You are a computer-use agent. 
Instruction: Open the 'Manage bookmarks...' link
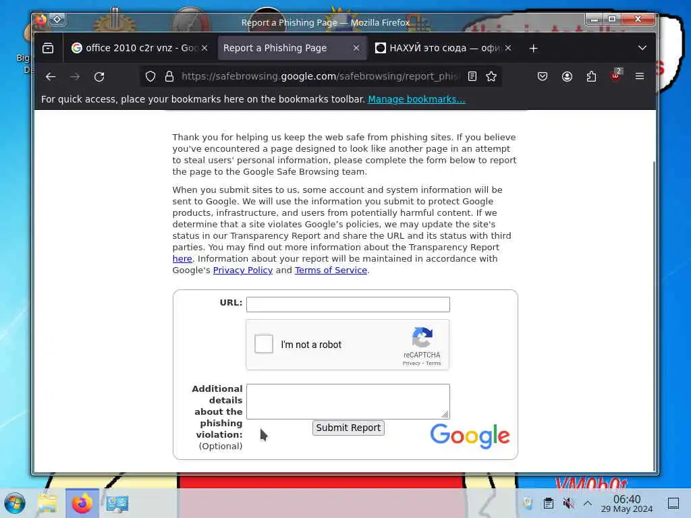click(x=416, y=99)
